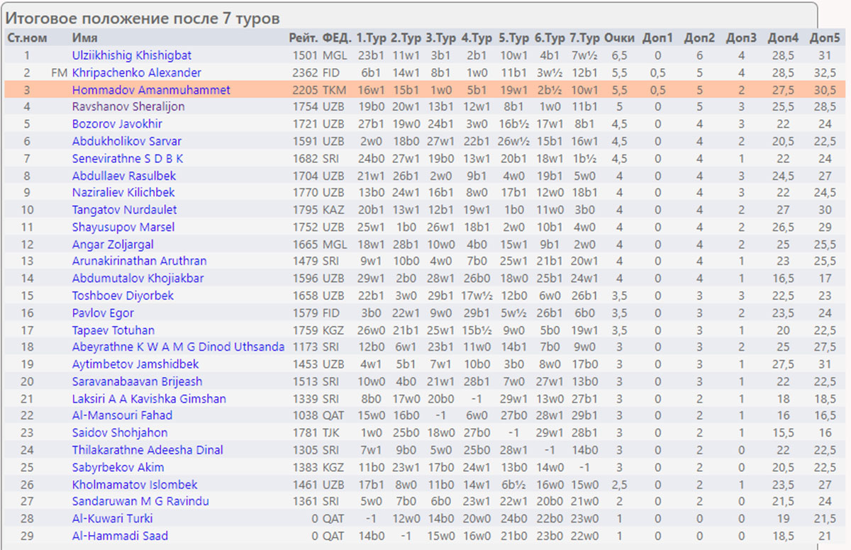Open Abeyrathne K W A M G Dinod Uthsanda link
The height and width of the screenshot is (550, 851).
tap(178, 347)
